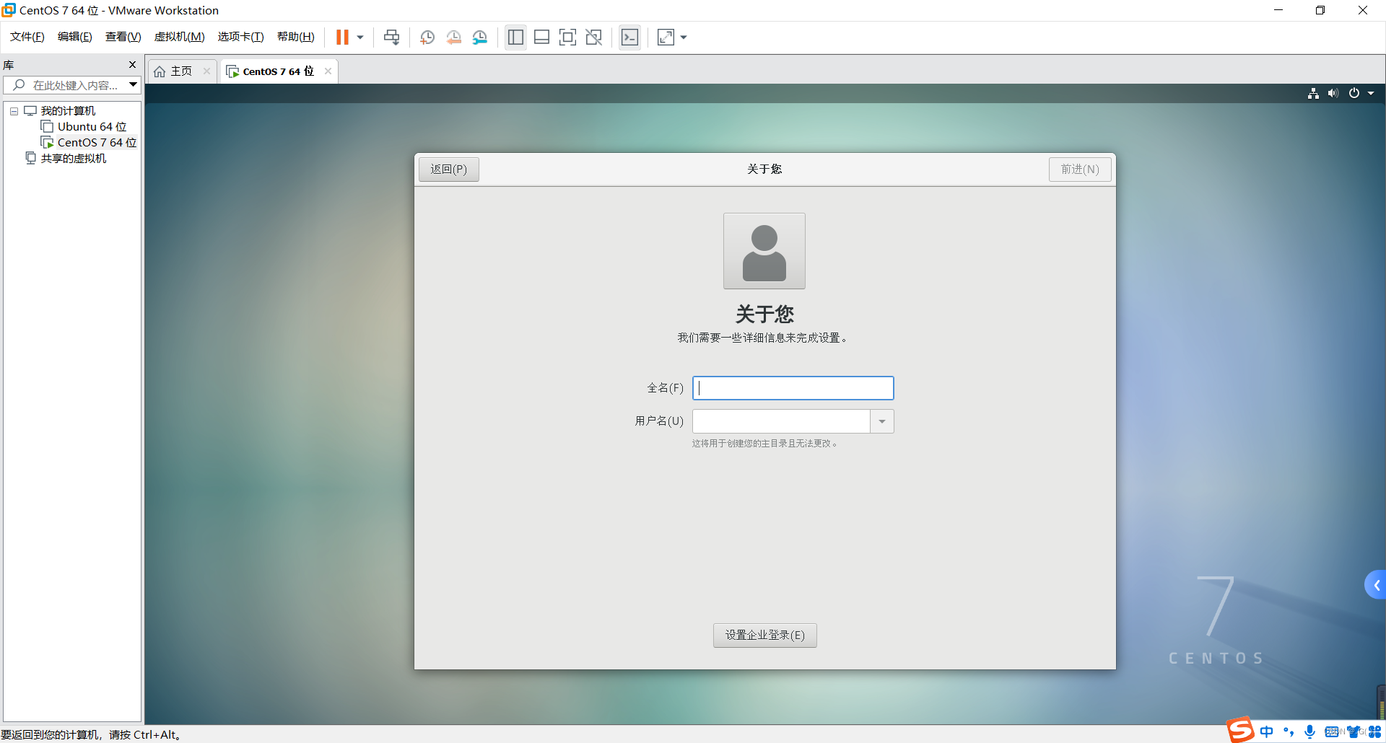Click the 返回(P) back button

[449, 170]
